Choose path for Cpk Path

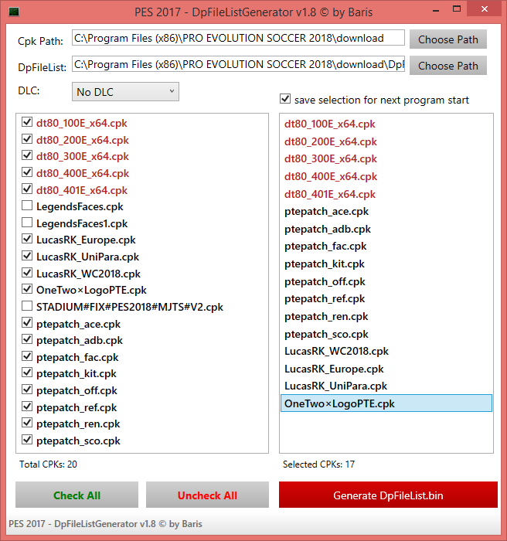pos(448,39)
